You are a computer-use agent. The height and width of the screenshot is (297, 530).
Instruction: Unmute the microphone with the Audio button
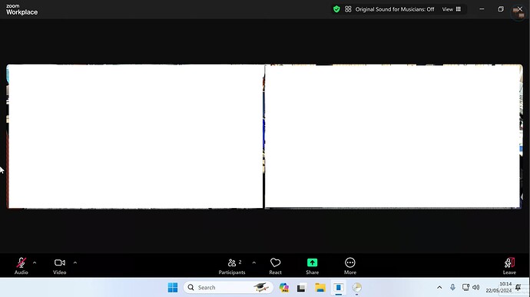21,266
